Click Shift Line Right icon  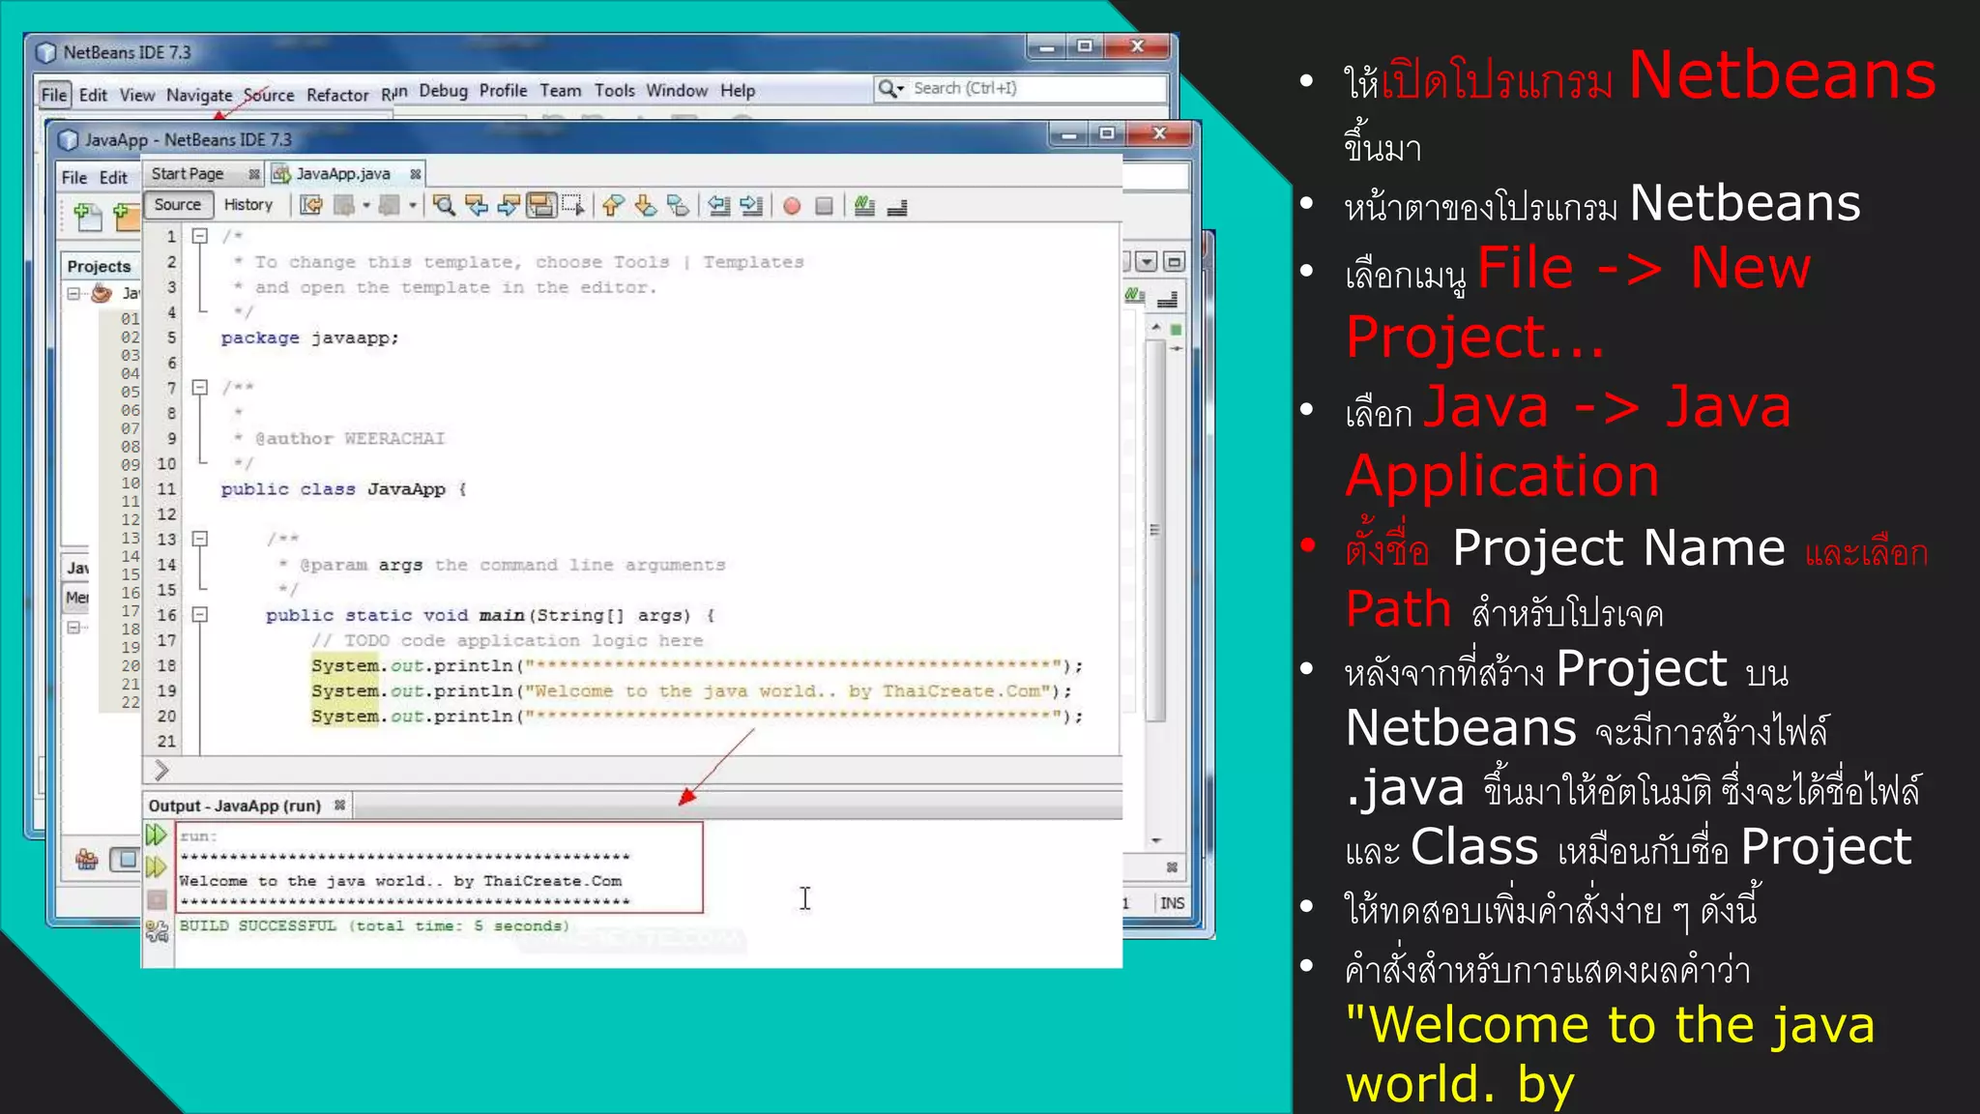[751, 205]
